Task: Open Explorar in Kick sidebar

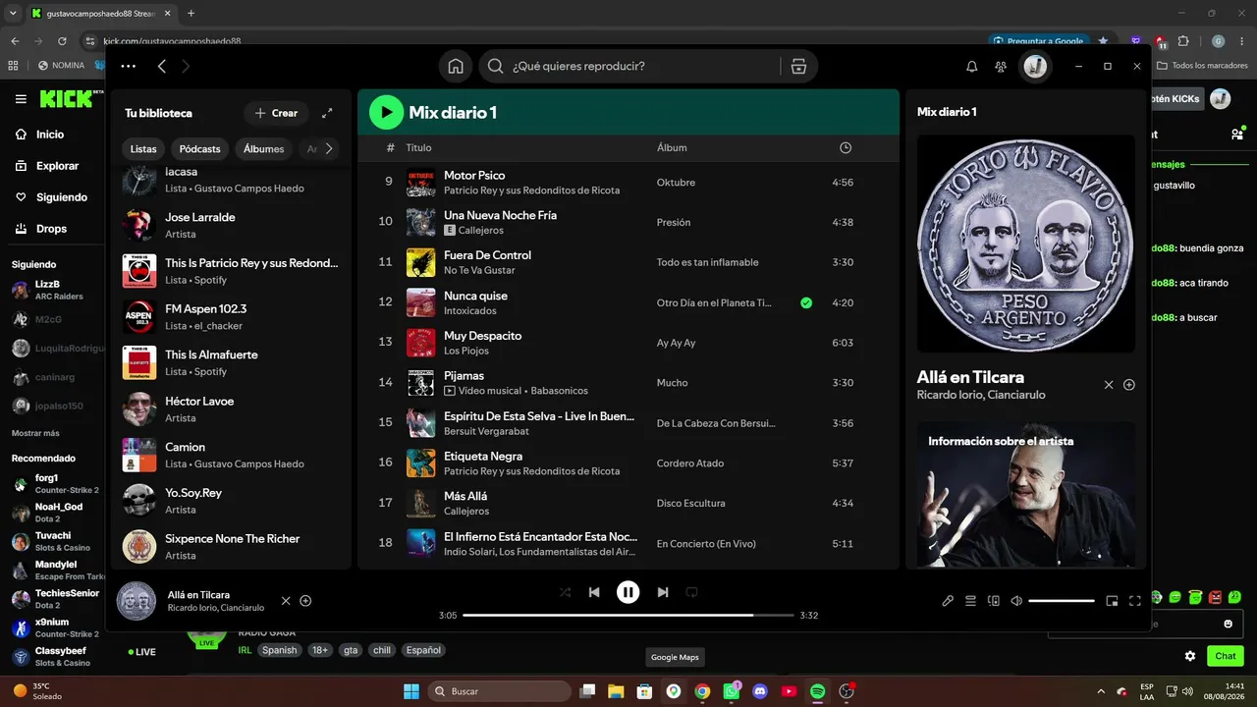Action: point(47,166)
